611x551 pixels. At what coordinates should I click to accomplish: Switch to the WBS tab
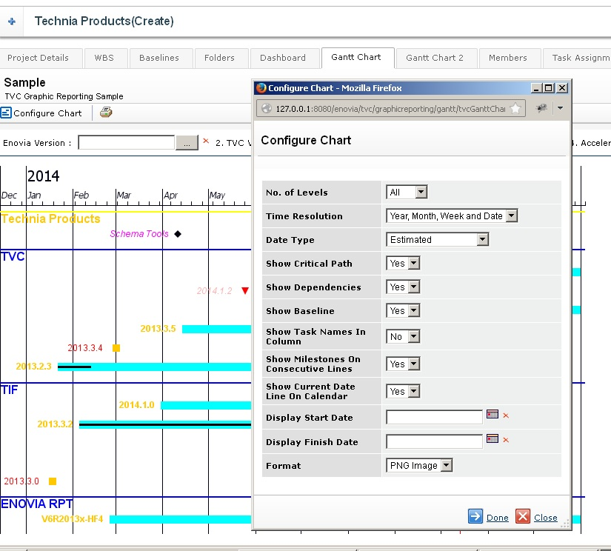click(x=104, y=58)
